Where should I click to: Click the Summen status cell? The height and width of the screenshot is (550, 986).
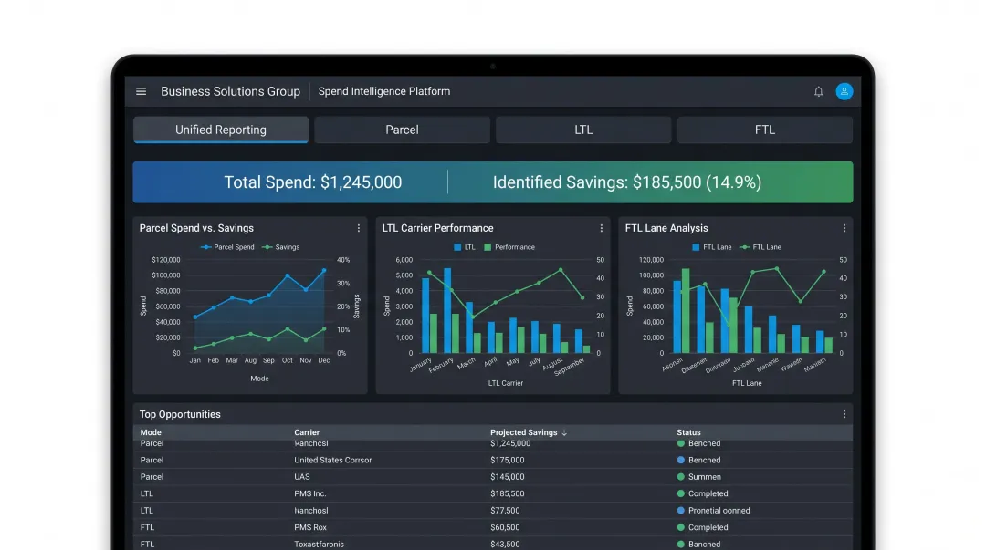pyautogui.click(x=698, y=477)
